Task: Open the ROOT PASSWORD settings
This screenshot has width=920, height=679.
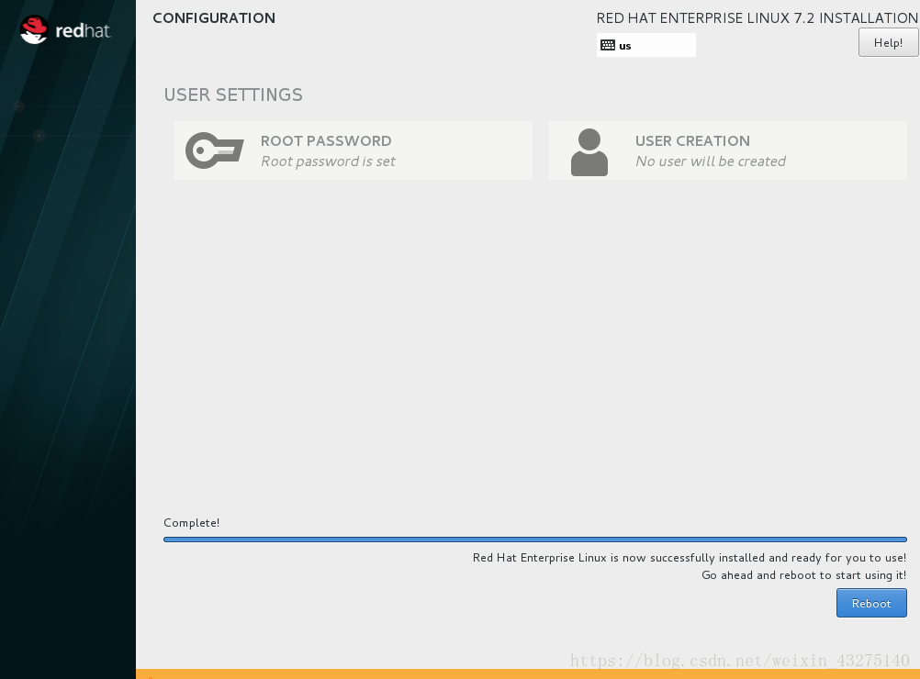Action: (x=353, y=150)
